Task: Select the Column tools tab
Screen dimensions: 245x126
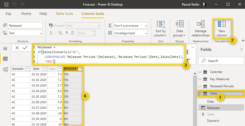Action: (93, 14)
